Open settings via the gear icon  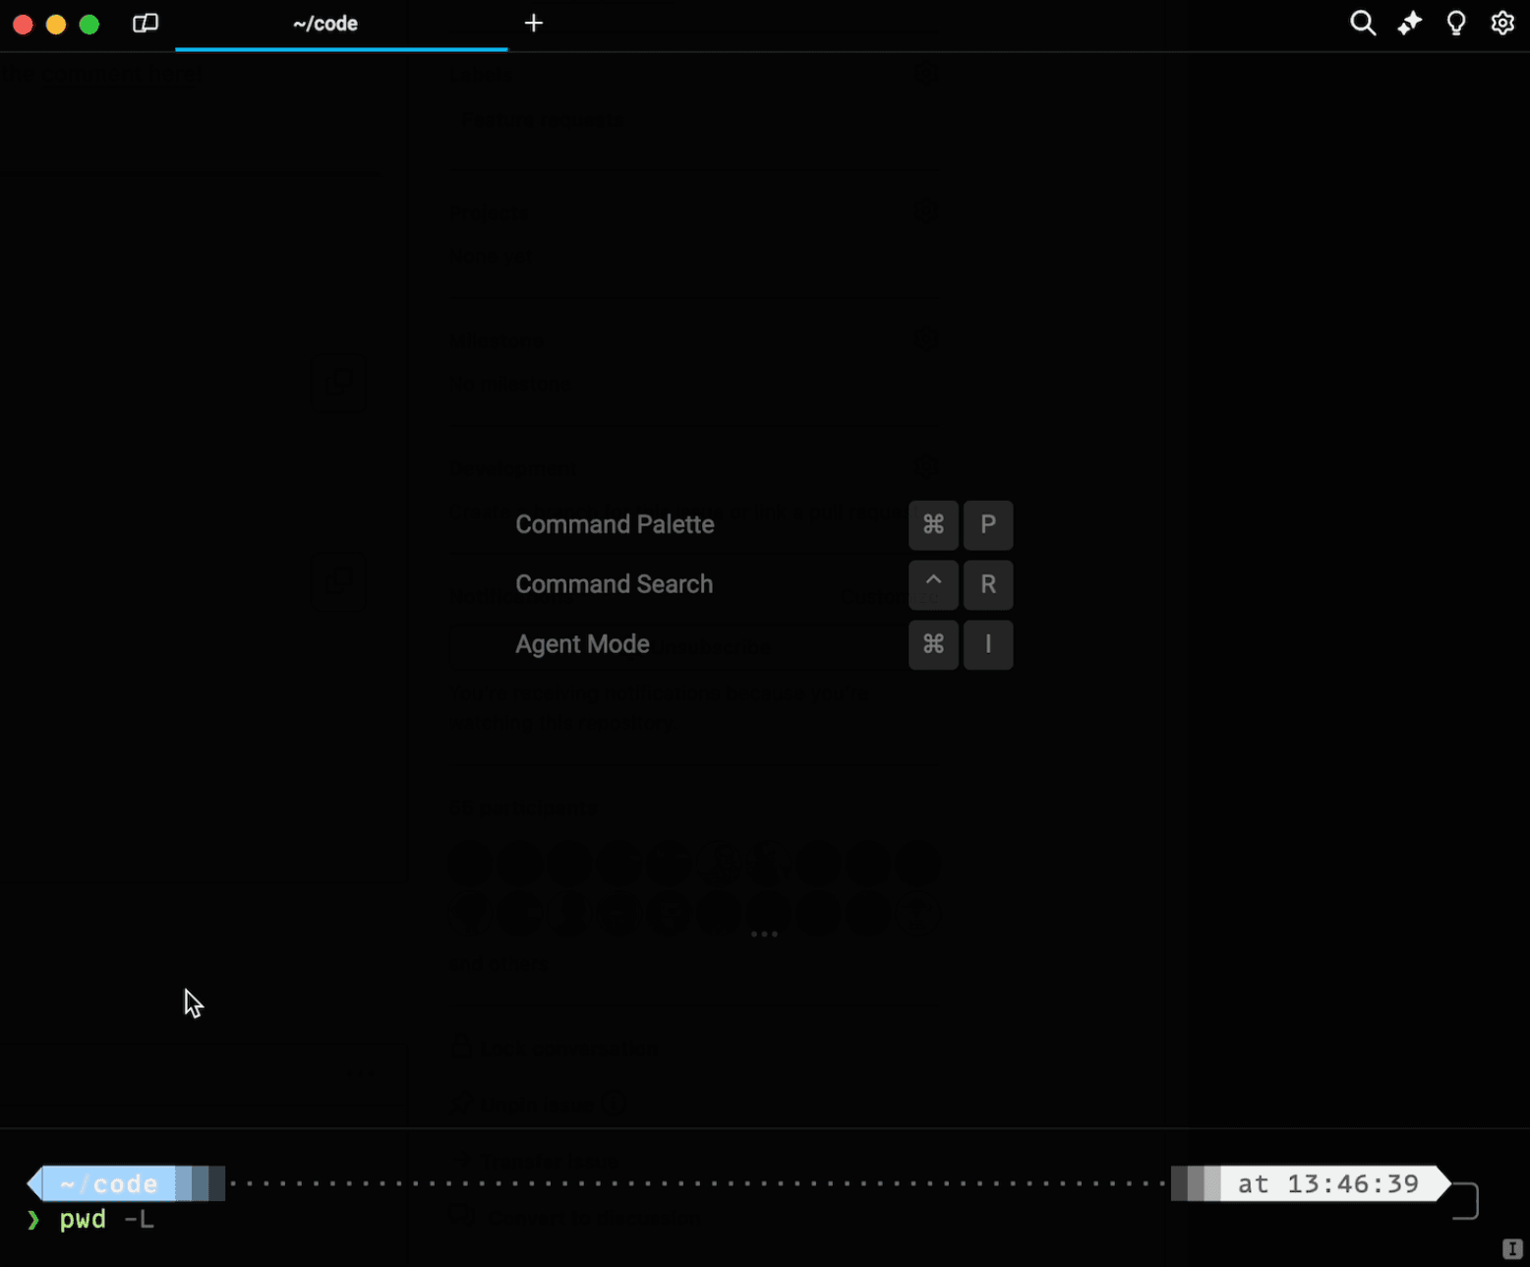pos(1502,24)
